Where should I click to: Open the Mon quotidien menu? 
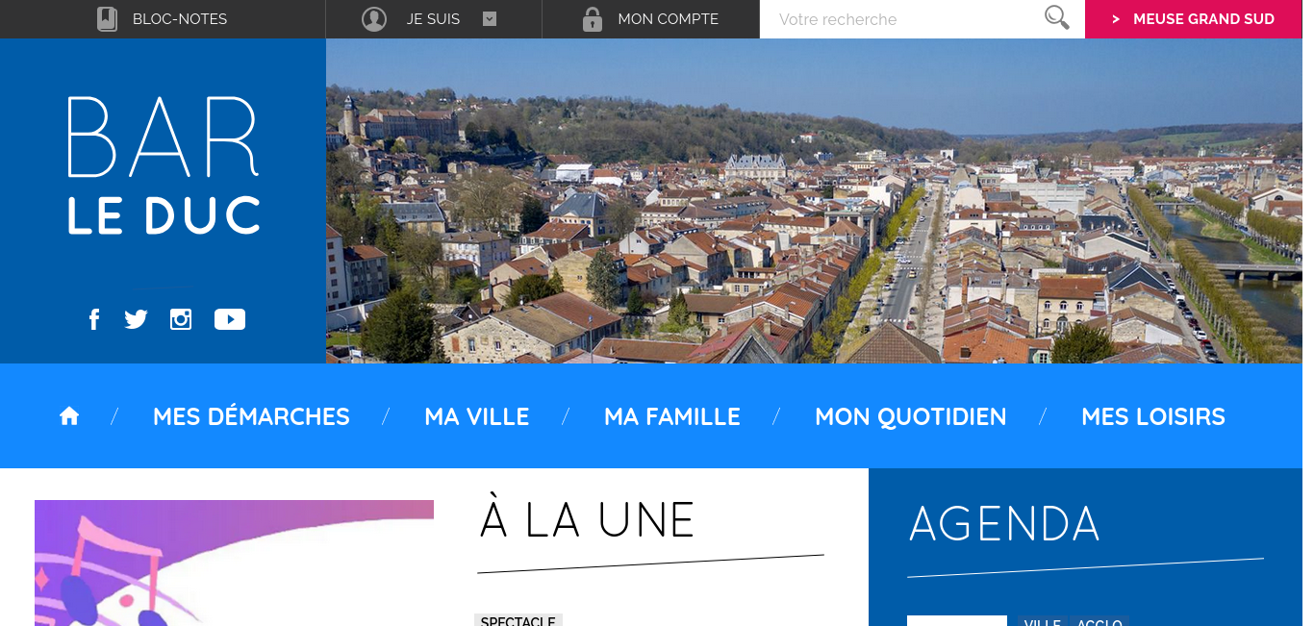(x=911, y=416)
